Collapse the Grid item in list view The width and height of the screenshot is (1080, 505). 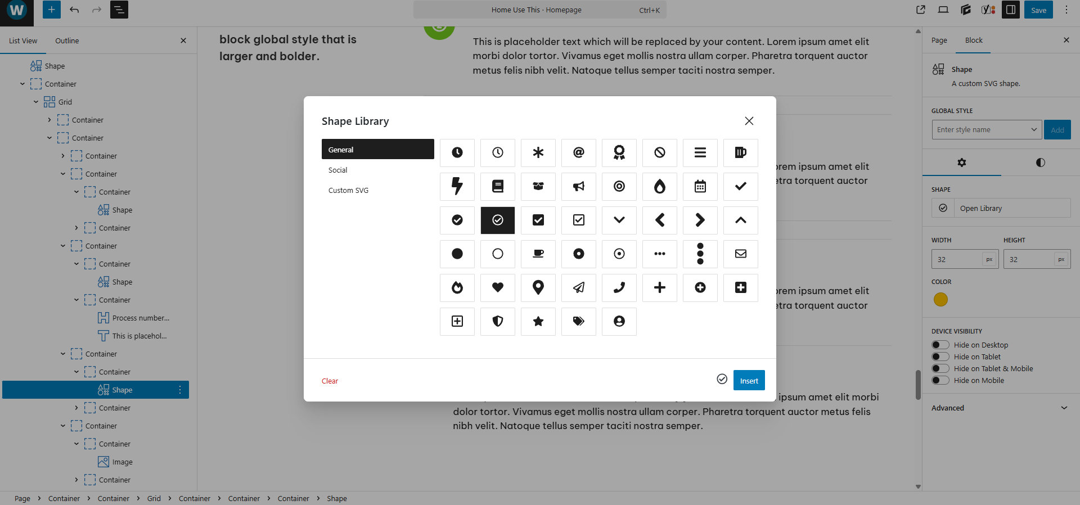[x=36, y=102]
